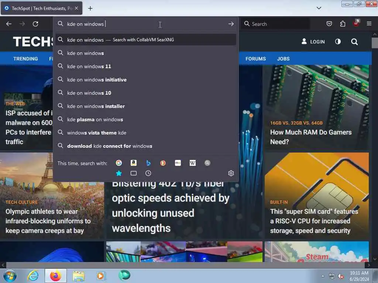The image size is (378, 283).
Task: Open Olympic athletes infrared uniforms article
Action: pos(48,221)
